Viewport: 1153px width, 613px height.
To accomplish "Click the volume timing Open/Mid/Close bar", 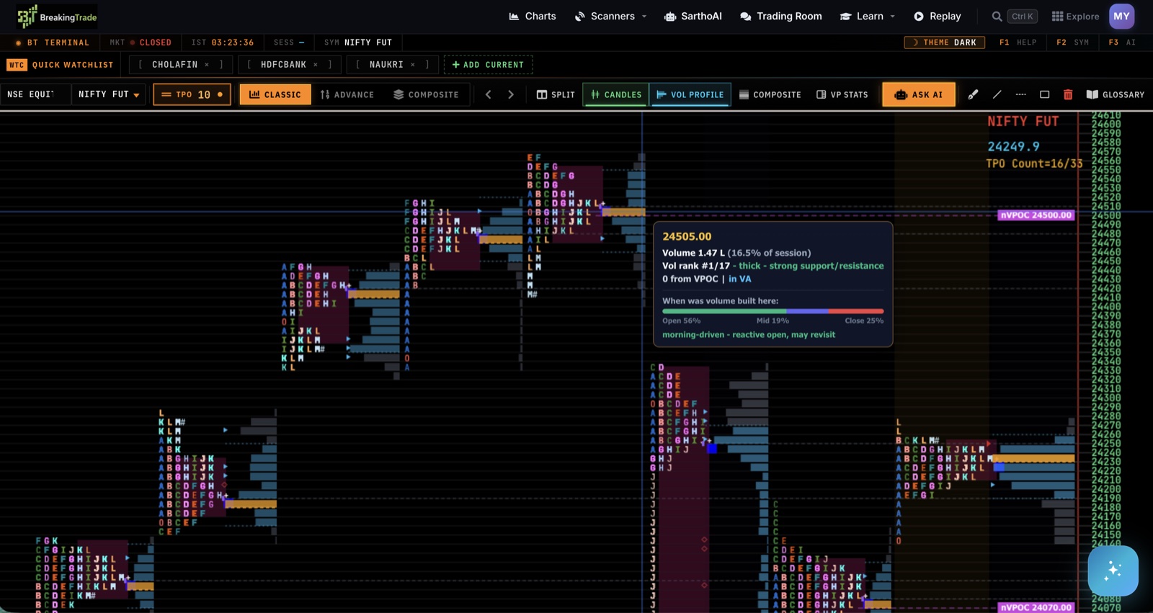I will 773,311.
